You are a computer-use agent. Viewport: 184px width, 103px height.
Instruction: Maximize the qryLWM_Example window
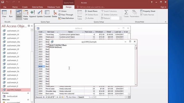[130, 41]
